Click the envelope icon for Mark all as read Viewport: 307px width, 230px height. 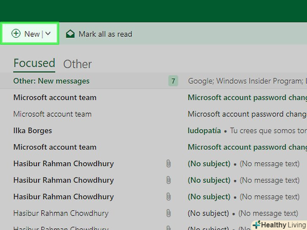(70, 34)
